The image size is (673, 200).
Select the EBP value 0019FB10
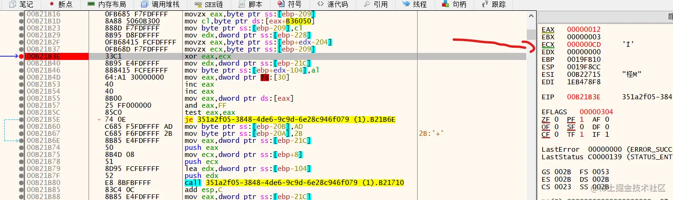583,59
